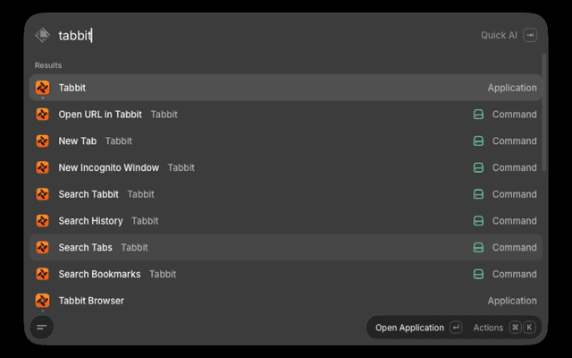Click the Return key icon beside Open Application
The image size is (572, 358).
click(x=456, y=328)
